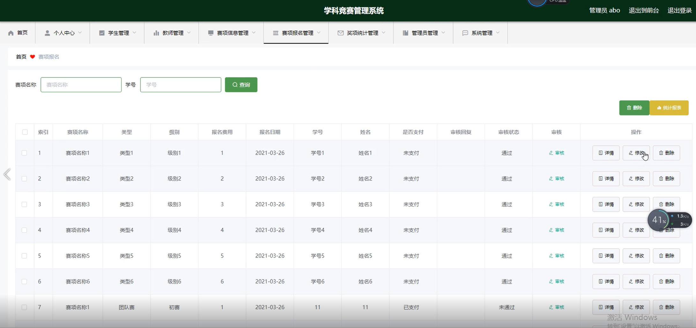Click the icon beside 管理员管理
This screenshot has height=328, width=696.
pos(406,33)
